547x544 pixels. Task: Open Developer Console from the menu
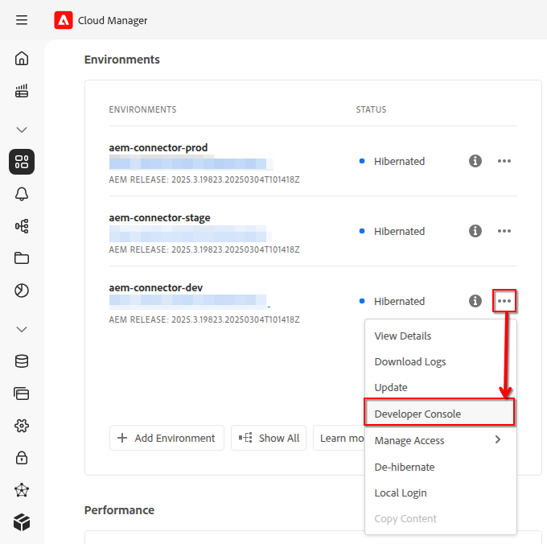(x=439, y=414)
